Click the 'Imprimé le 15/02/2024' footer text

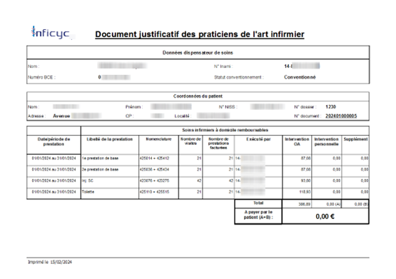(x=50, y=262)
